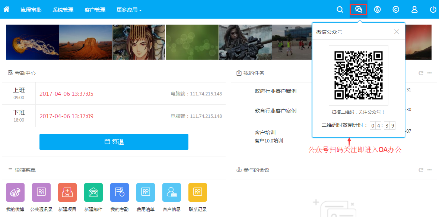Screen dimensions: 439x217
Task: Open more options for 我的任务
Action: point(429,73)
